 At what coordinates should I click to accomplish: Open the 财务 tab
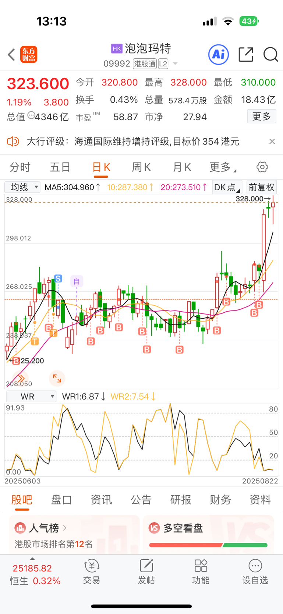(x=220, y=500)
